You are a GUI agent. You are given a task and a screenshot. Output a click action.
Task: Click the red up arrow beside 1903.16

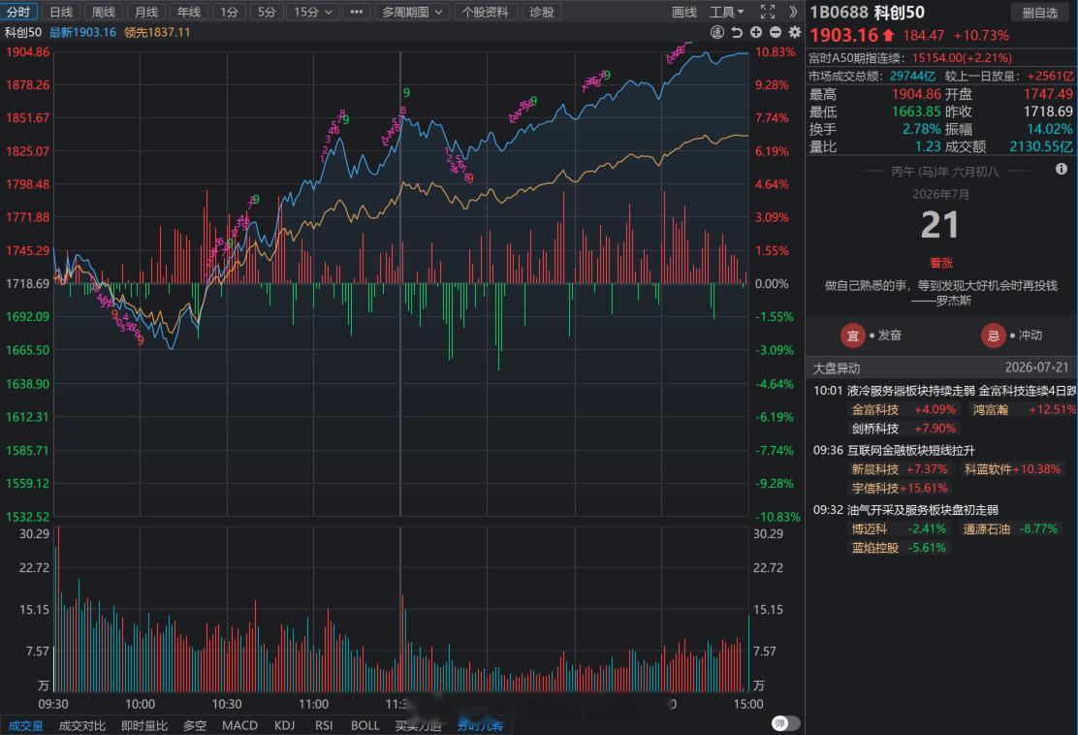pos(889,35)
